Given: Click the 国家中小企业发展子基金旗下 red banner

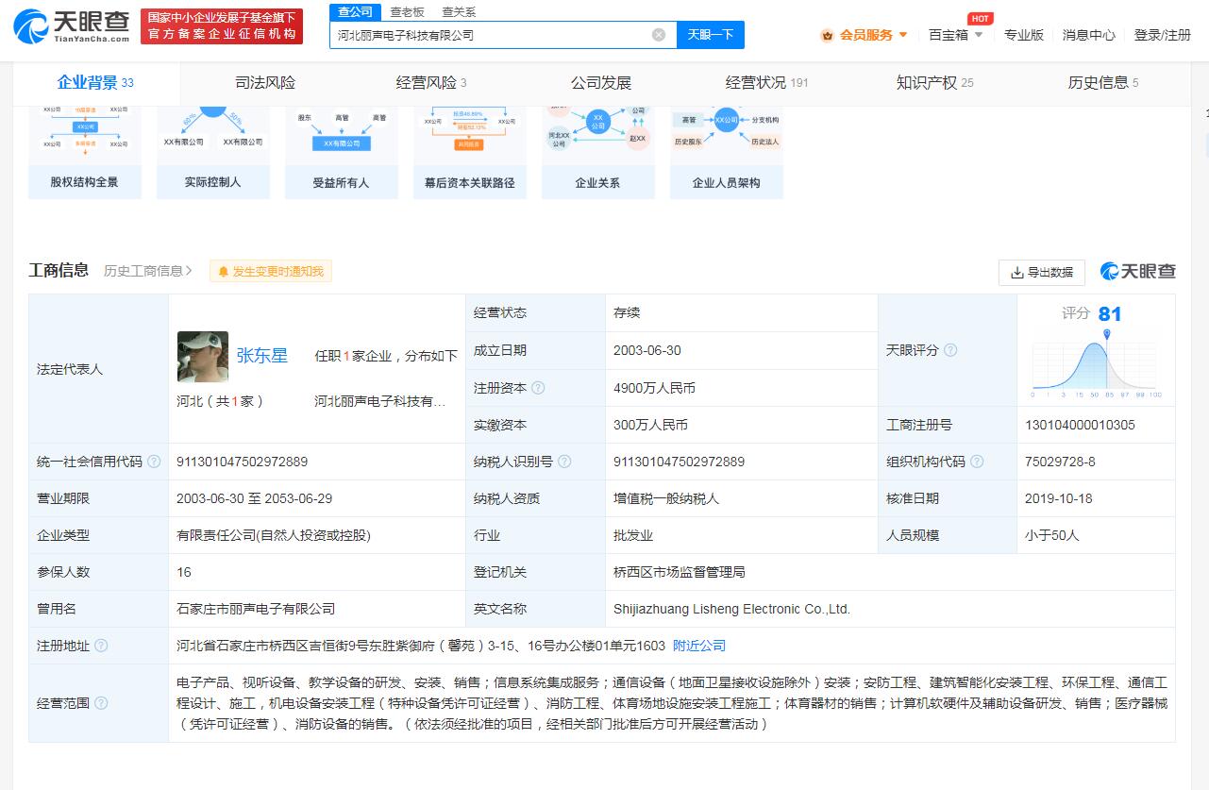Looking at the screenshot, I should pos(222,25).
